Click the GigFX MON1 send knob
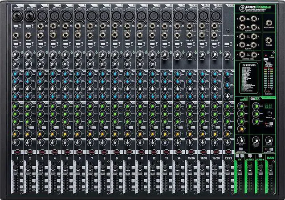 [x=256, y=106]
